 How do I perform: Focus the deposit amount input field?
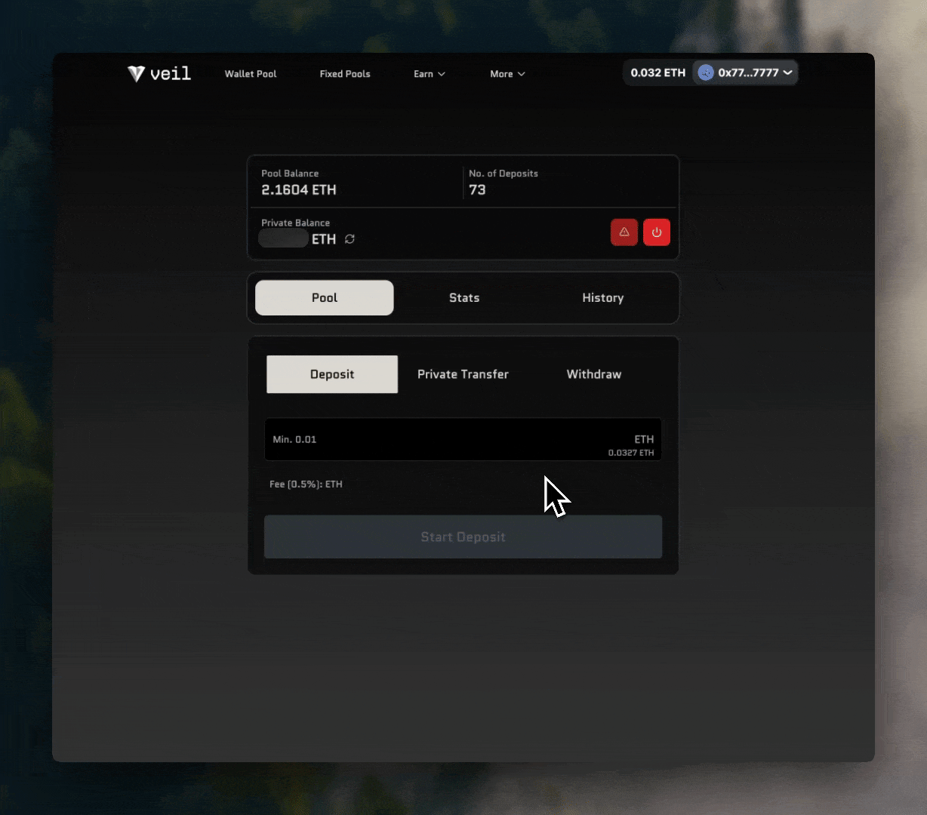[463, 439]
